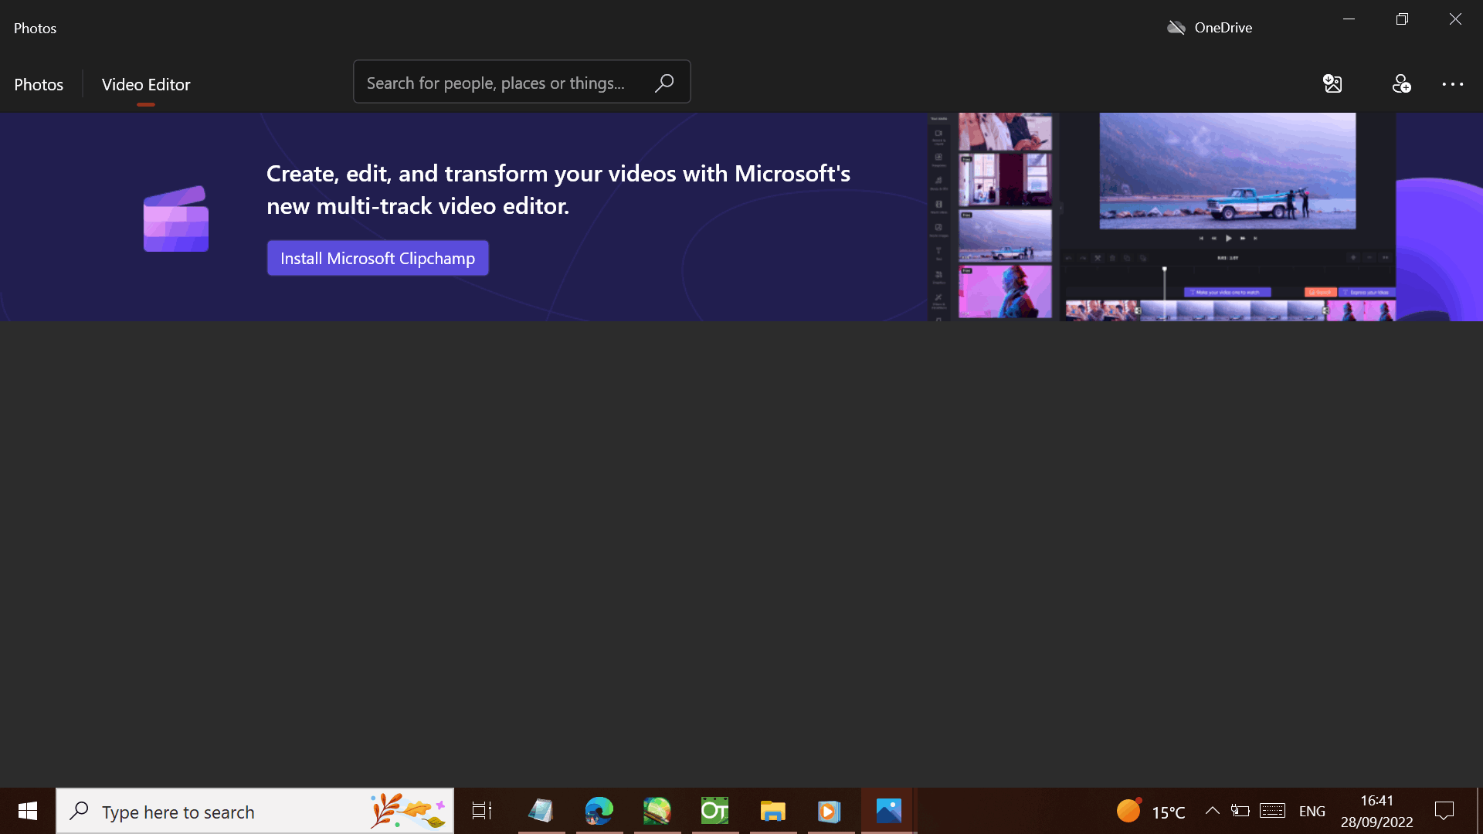Open the three-dot See more menu
1483x834 pixels.
point(1452,83)
